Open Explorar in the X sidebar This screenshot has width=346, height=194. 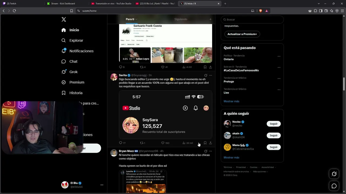tap(72, 40)
